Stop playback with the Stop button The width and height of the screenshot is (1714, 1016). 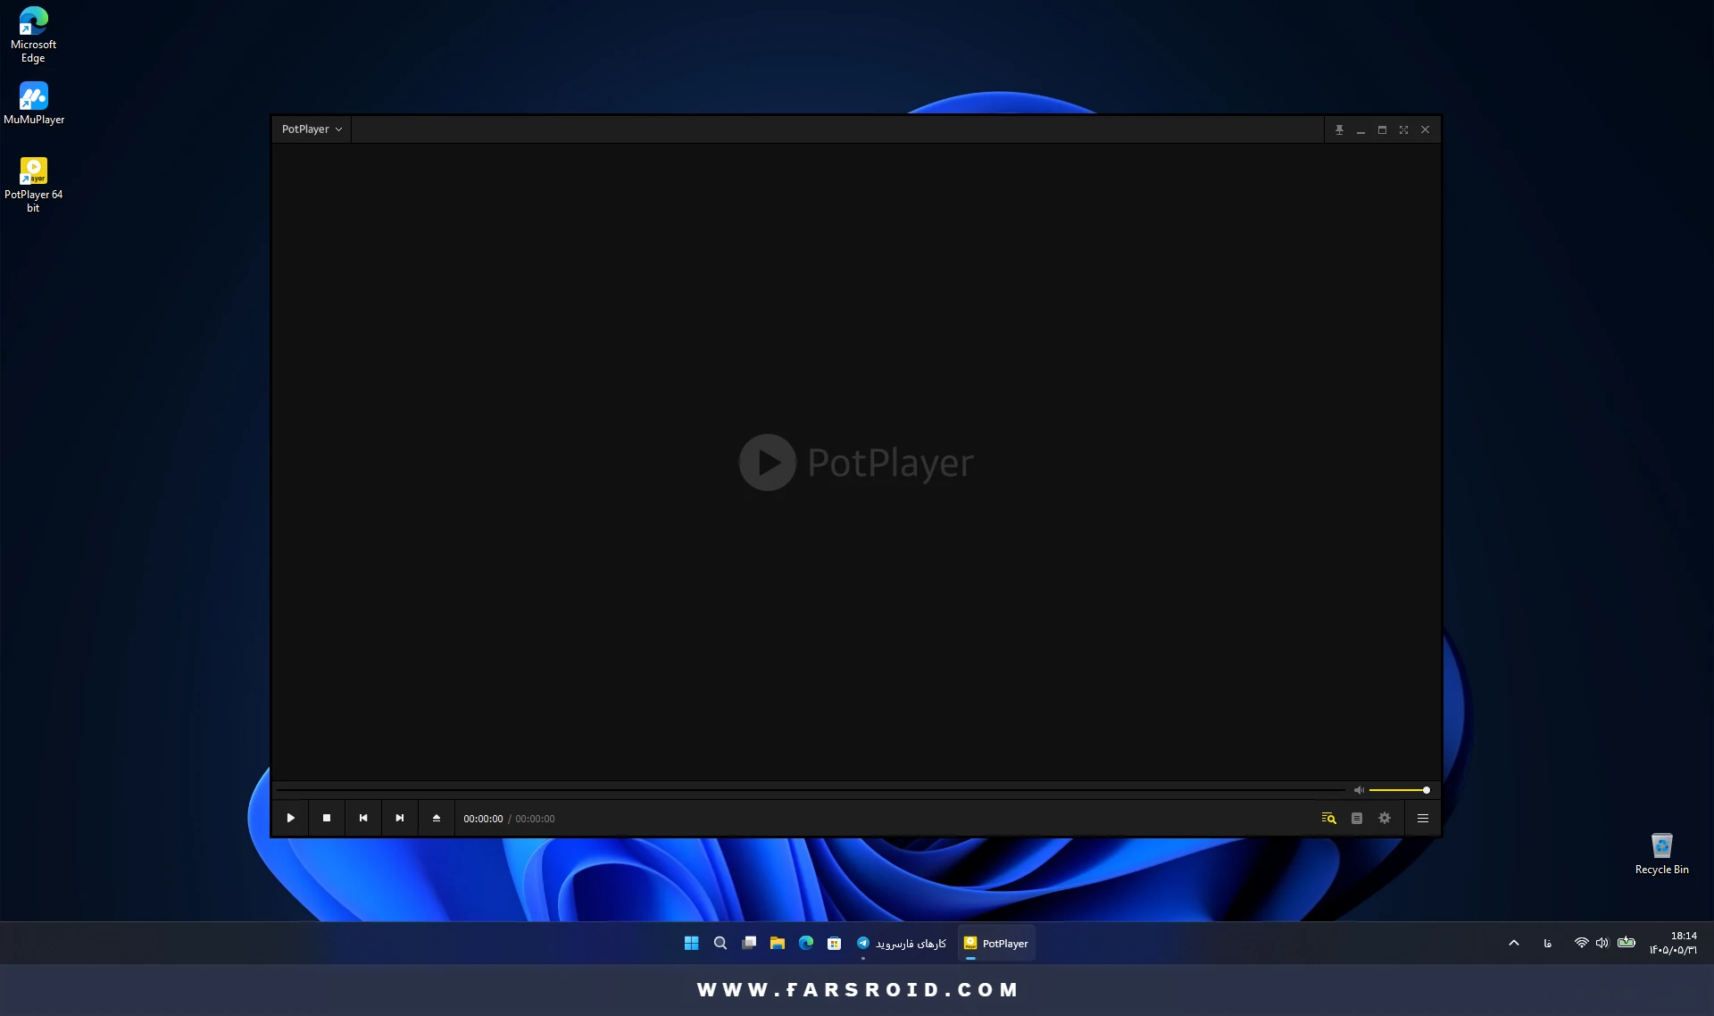[327, 818]
